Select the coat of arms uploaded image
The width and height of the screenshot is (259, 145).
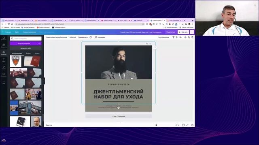point(16,61)
